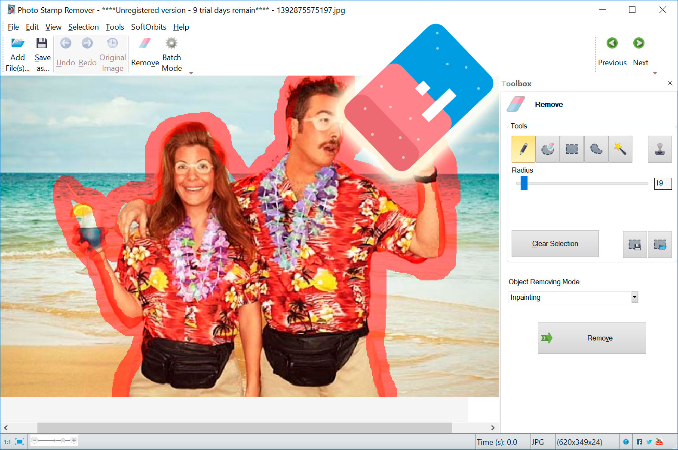The image size is (678, 450).
Task: Set zoom to 1:1 actual size
Action: point(7,442)
